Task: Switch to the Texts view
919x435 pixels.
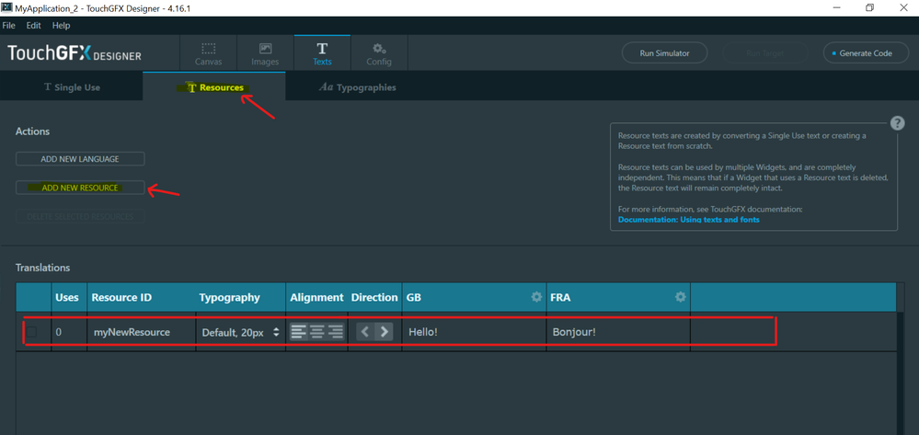Action: [322, 53]
